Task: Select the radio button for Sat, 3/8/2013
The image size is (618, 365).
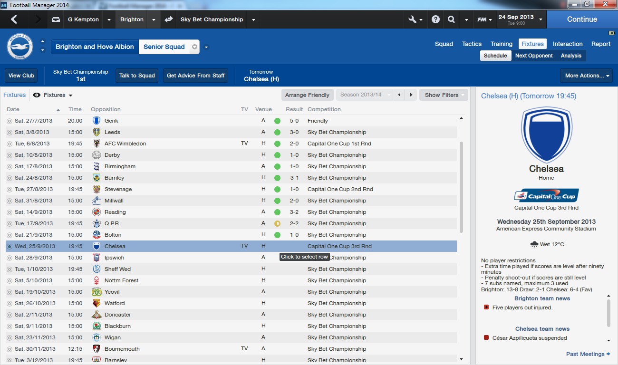Action: (x=10, y=132)
